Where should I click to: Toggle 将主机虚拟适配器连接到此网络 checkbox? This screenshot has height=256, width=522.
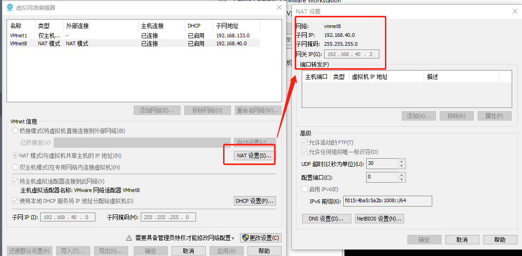click(x=15, y=181)
